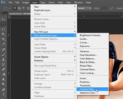The height and width of the screenshot is (99, 123).
Task: Choose Color Balance adjustment layer
Action: pyautogui.click(x=92, y=59)
